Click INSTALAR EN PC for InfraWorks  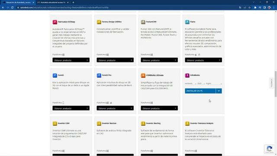(x=200, y=91)
